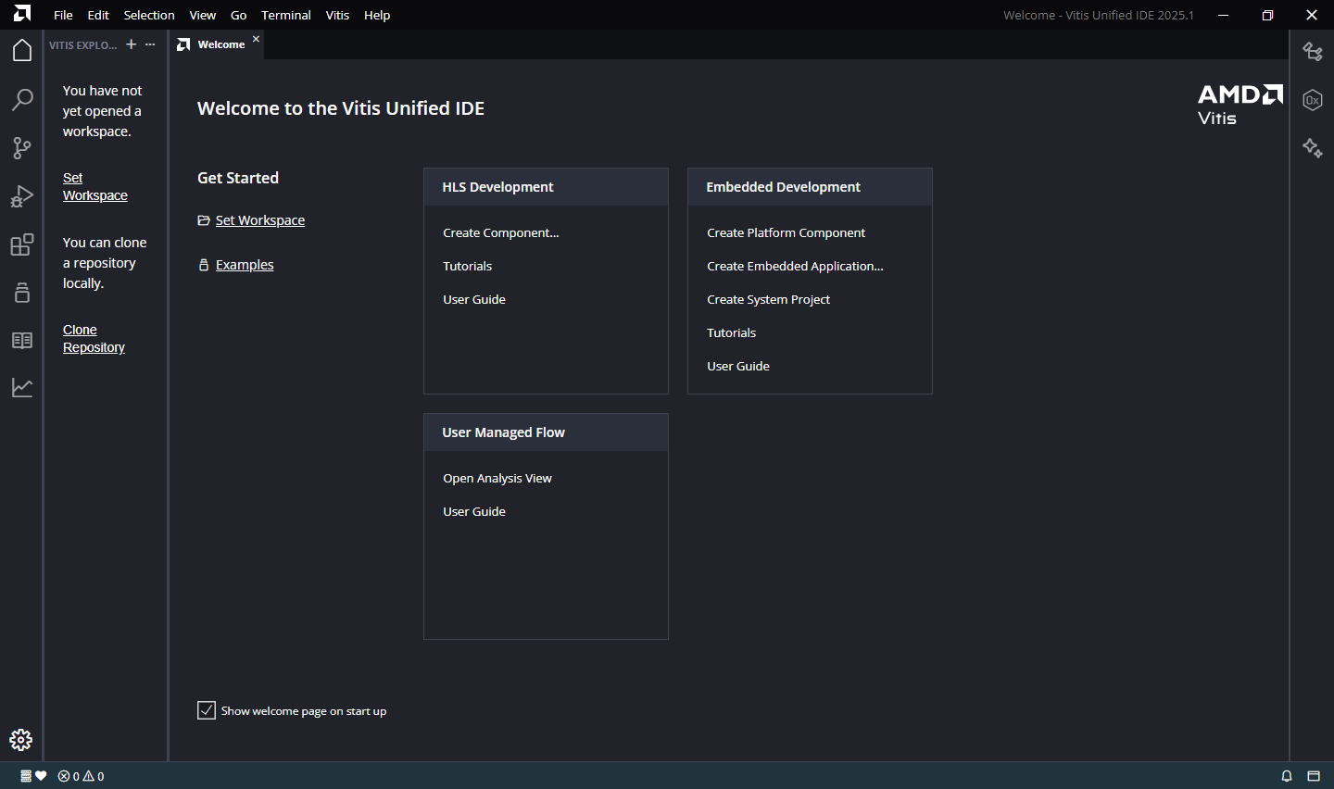1334x789 pixels.
Task: Click the plus button in Vitis Explorer
Action: [131, 44]
